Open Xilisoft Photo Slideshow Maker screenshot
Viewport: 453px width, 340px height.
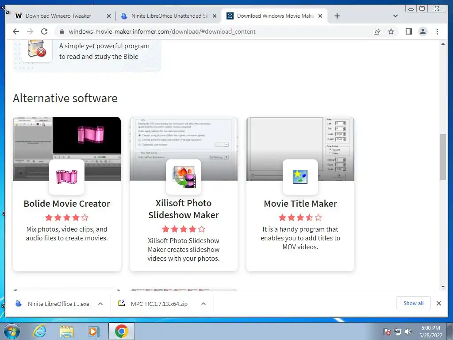[x=184, y=149]
